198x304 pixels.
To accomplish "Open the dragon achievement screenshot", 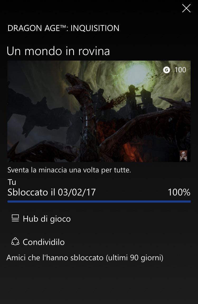I will click(99, 111).
